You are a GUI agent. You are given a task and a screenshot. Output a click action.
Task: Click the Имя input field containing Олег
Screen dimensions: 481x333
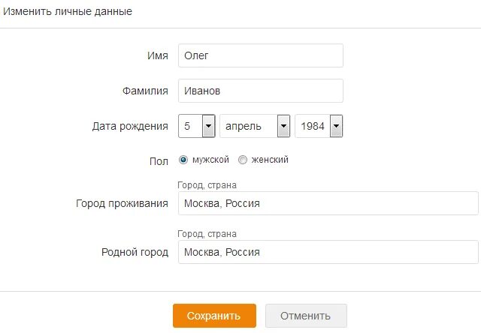260,55
